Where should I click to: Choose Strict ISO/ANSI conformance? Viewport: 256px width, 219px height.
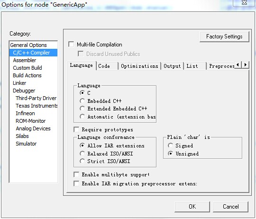[82, 161]
